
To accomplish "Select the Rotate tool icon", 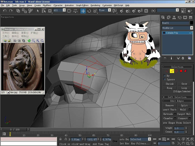I will [89, 11].
